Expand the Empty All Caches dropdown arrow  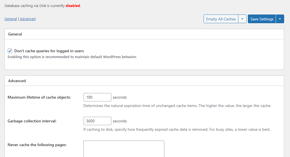pyautogui.click(x=242, y=19)
